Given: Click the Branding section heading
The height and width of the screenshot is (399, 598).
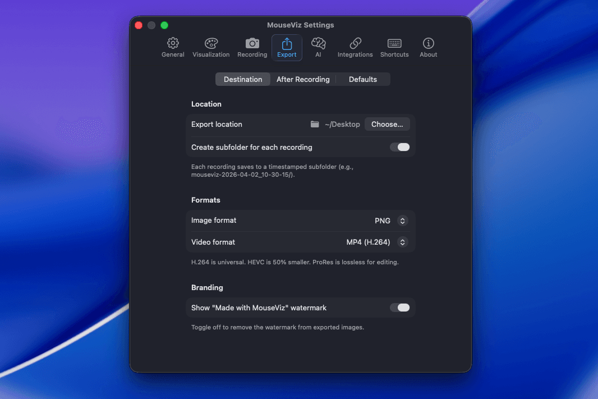Looking at the screenshot, I should pyautogui.click(x=207, y=288).
